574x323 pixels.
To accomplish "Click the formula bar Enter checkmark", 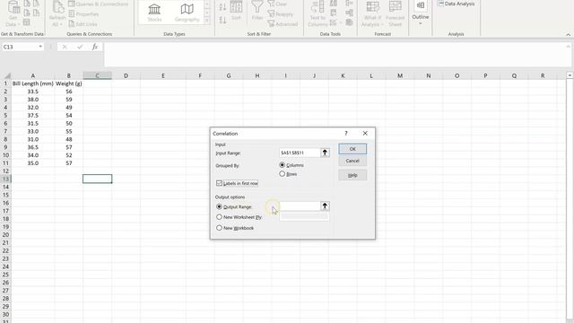I will click(80, 47).
